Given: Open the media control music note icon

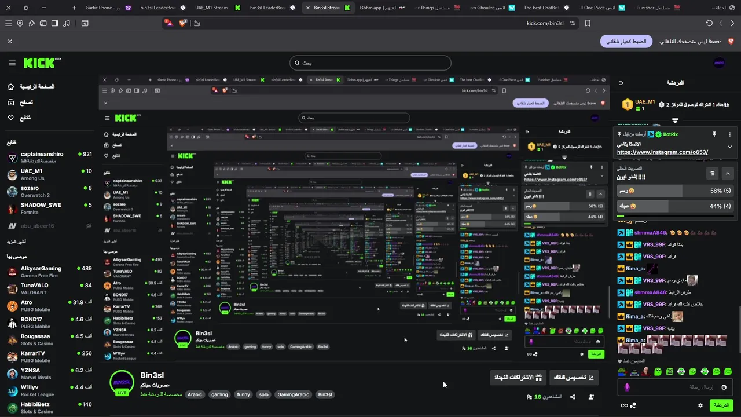Looking at the screenshot, I should [67, 23].
